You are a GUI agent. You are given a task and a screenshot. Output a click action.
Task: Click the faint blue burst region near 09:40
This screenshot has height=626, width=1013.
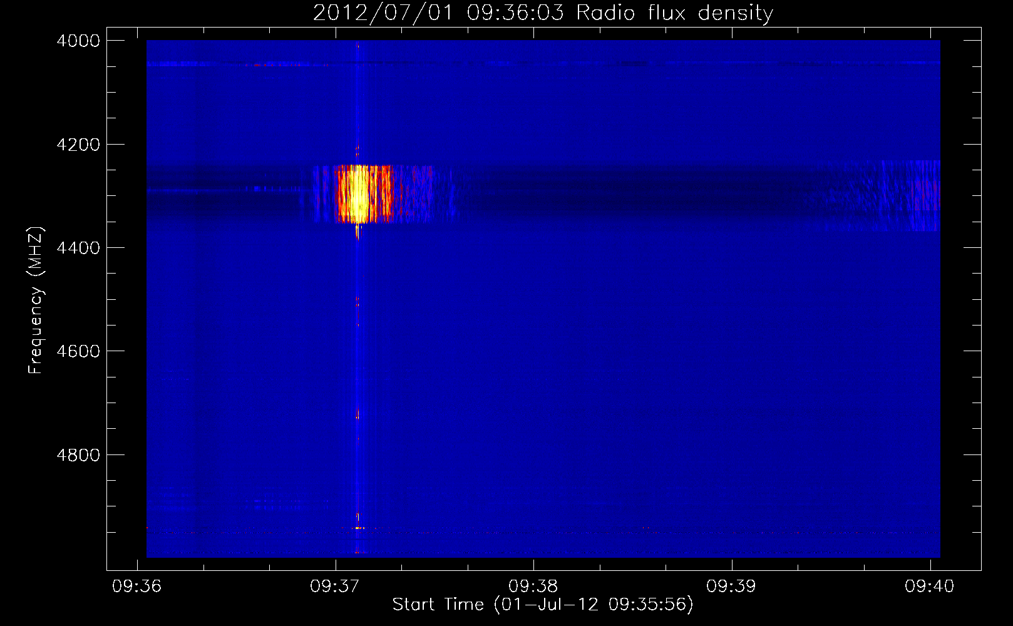click(877, 196)
